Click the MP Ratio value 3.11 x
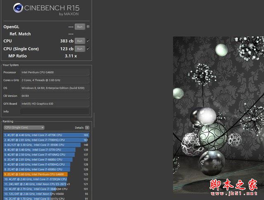This screenshot has height=200, width=264. pyautogui.click(x=71, y=56)
